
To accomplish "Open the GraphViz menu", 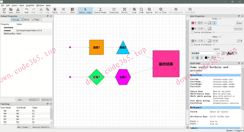I will [x=30, y=5].
